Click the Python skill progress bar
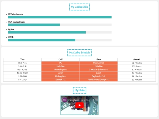159x119 pixels. [60, 32]
